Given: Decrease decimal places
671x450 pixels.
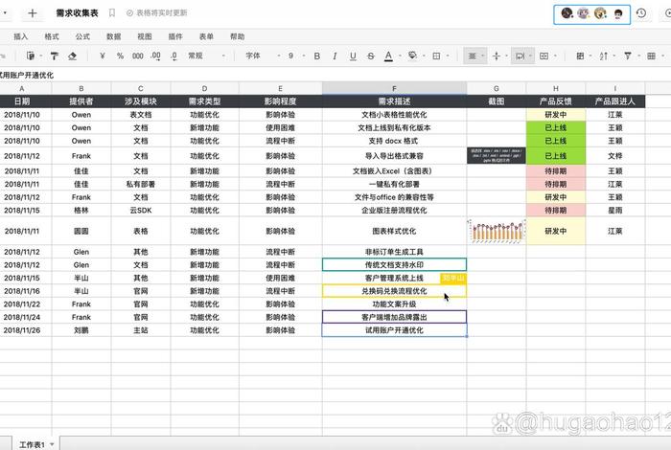Looking at the screenshot, I should pos(174,56).
